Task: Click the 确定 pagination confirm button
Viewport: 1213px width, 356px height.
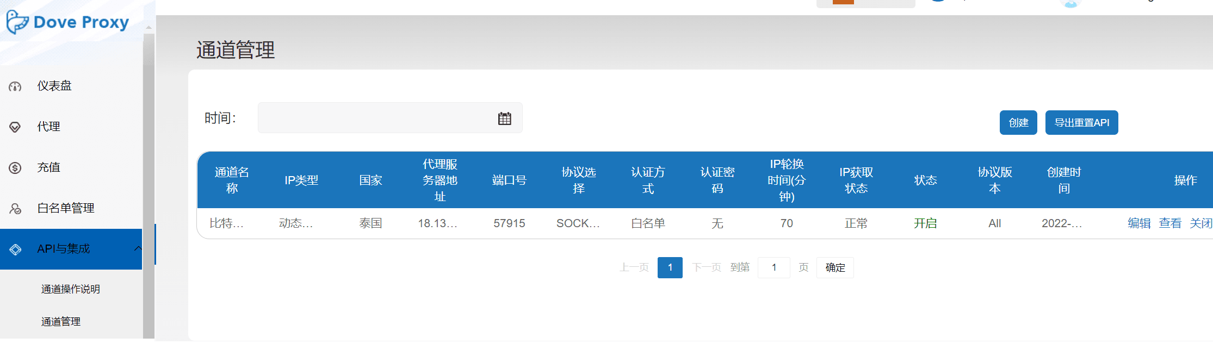Action: 835,267
